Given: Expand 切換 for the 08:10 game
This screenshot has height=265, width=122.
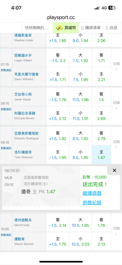Looking at the screenshot, I should tap(116, 105).
